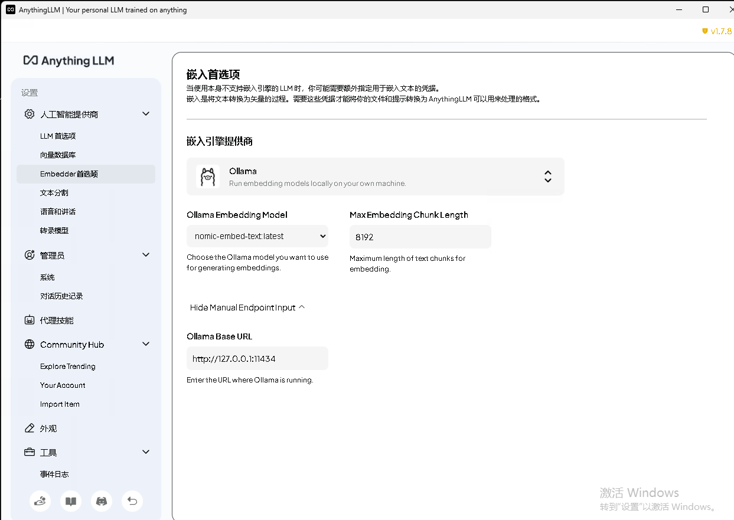Click the gear icon beside 人工智能提供商

click(x=30, y=114)
